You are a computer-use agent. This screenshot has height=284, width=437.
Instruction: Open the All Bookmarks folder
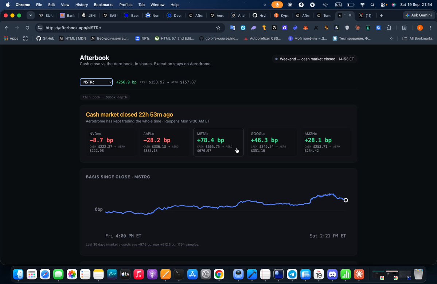pos(417,38)
